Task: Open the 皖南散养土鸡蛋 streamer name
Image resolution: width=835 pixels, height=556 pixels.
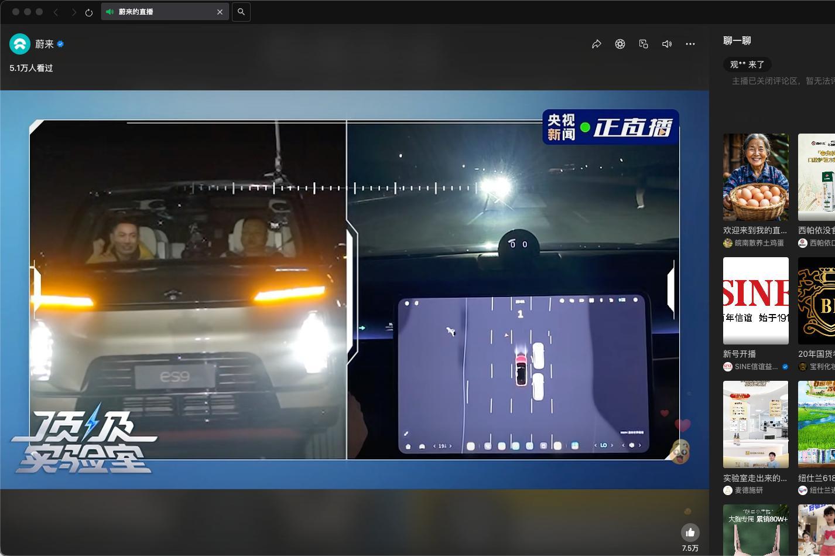Action: pyautogui.click(x=759, y=243)
